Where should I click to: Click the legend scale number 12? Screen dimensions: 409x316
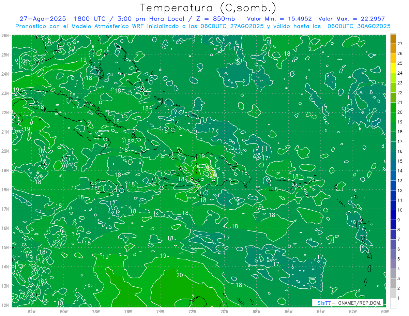click(x=400, y=191)
